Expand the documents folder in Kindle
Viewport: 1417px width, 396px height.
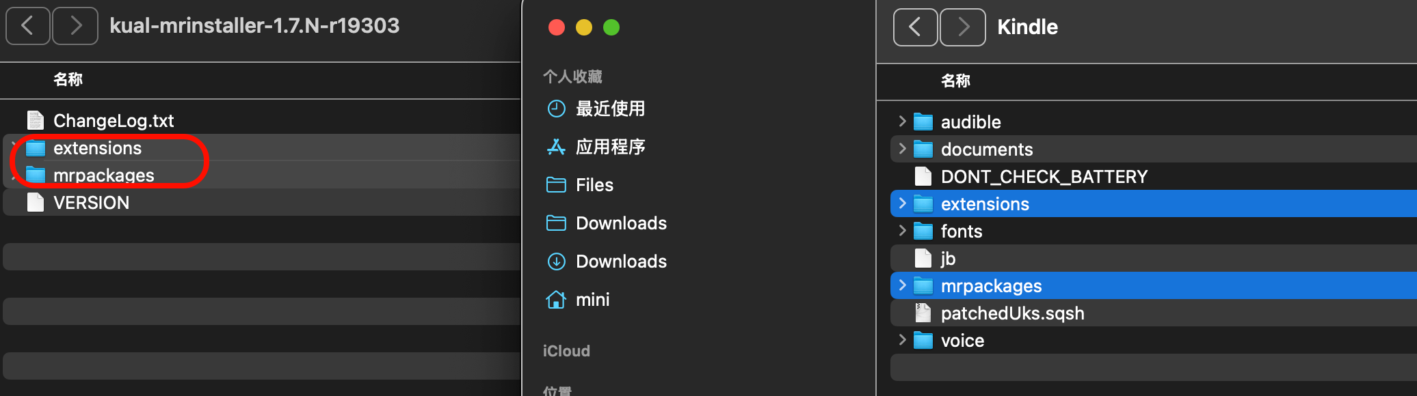pyautogui.click(x=902, y=149)
